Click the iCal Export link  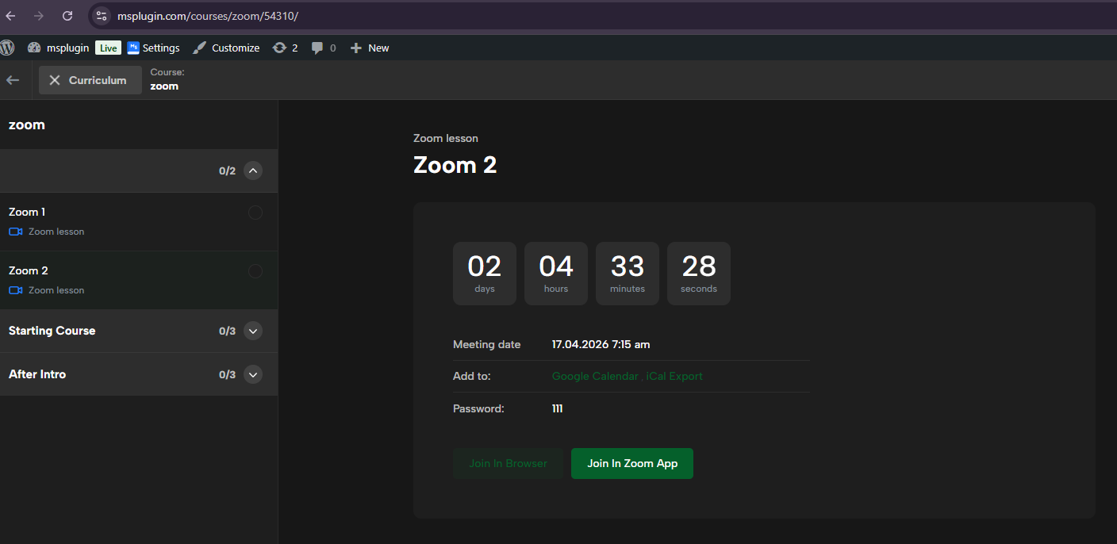click(674, 376)
